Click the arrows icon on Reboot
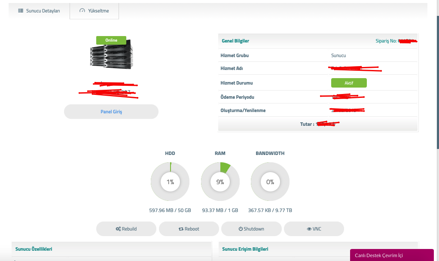Image resolution: width=439 pixels, height=261 pixels. [181, 229]
